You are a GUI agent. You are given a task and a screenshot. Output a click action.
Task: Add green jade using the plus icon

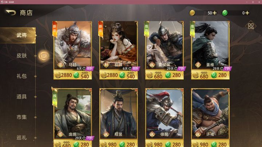[247, 13]
